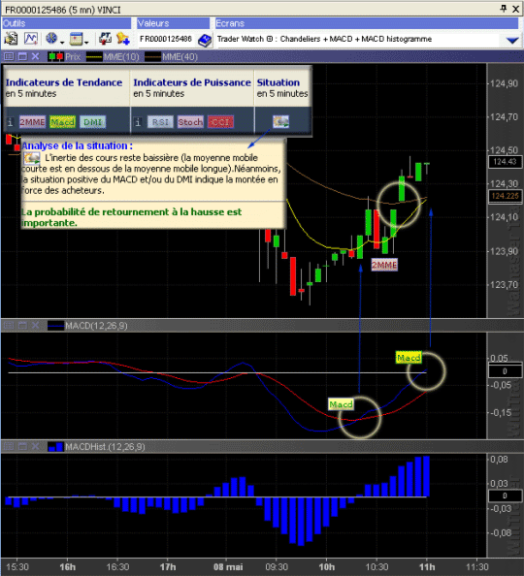Click the MME(10) yellow line legend swatch
Image resolution: width=524 pixels, height=576 pixels.
pyautogui.click(x=94, y=57)
